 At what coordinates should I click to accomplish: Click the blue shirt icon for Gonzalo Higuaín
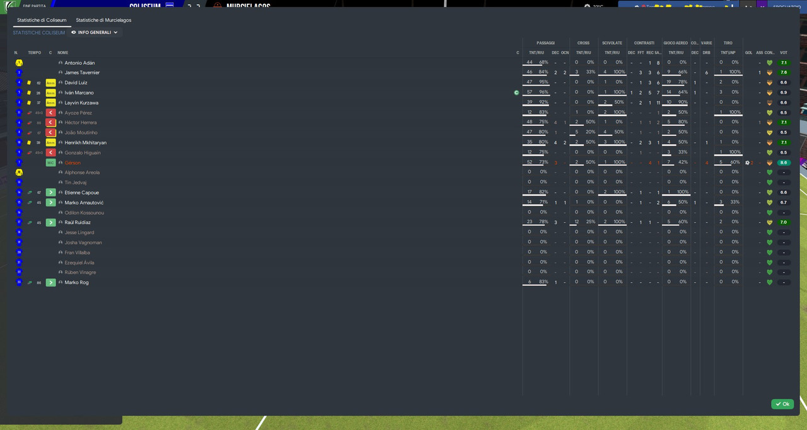coord(19,152)
